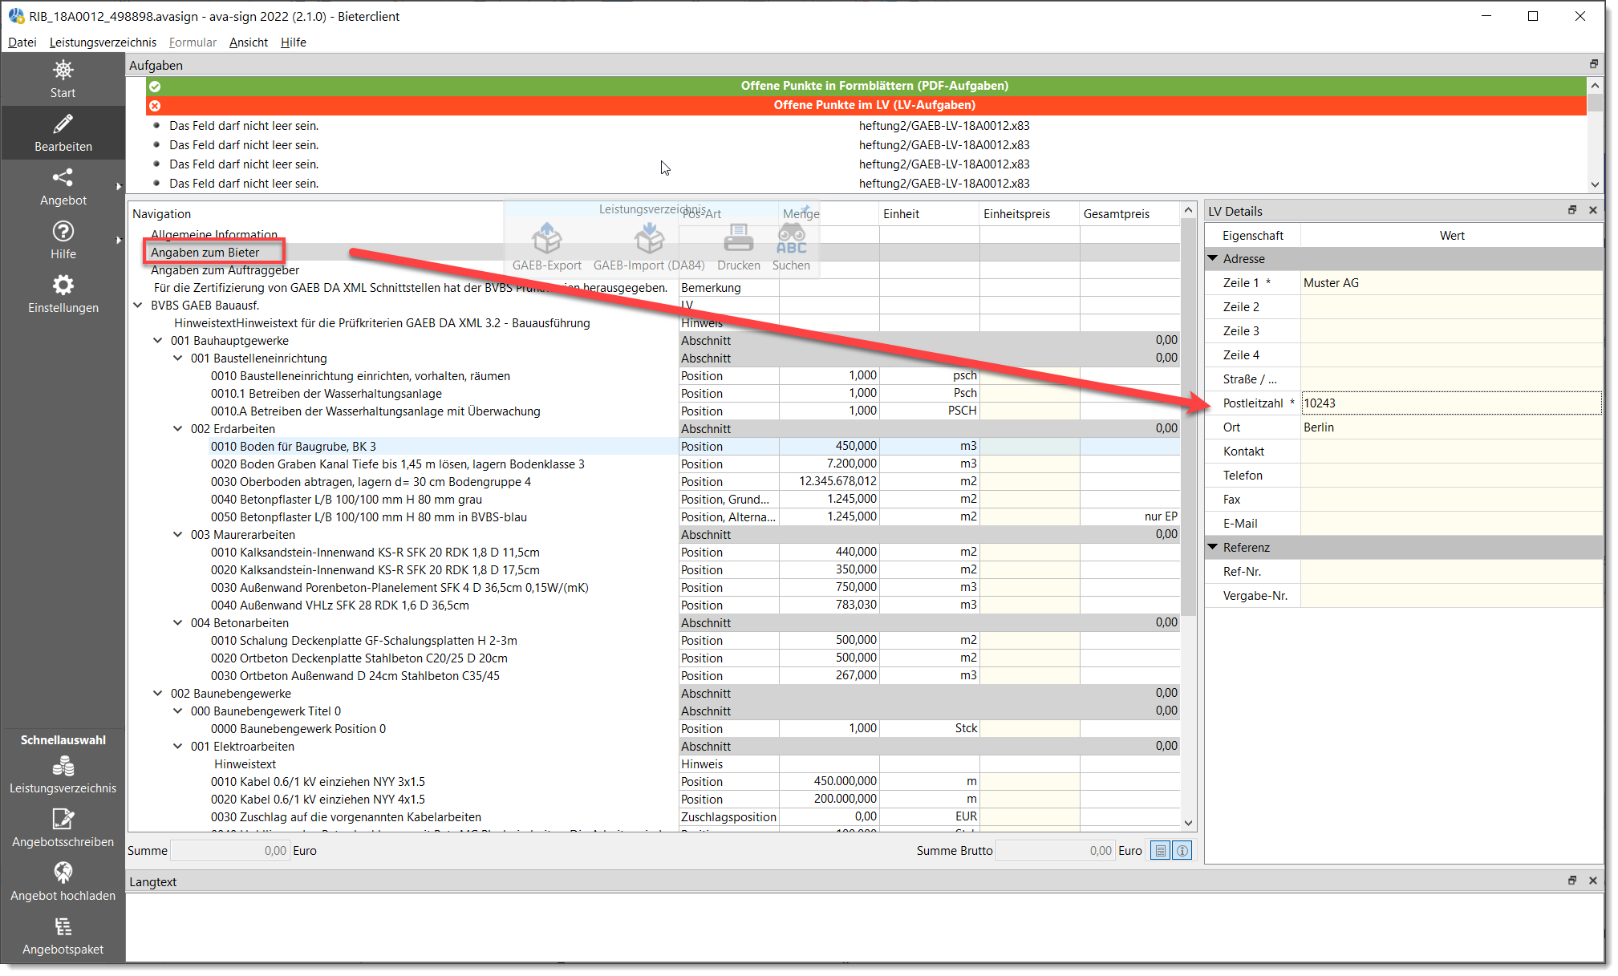Close the Langtext panel
The height and width of the screenshot is (976, 1618).
(1593, 881)
